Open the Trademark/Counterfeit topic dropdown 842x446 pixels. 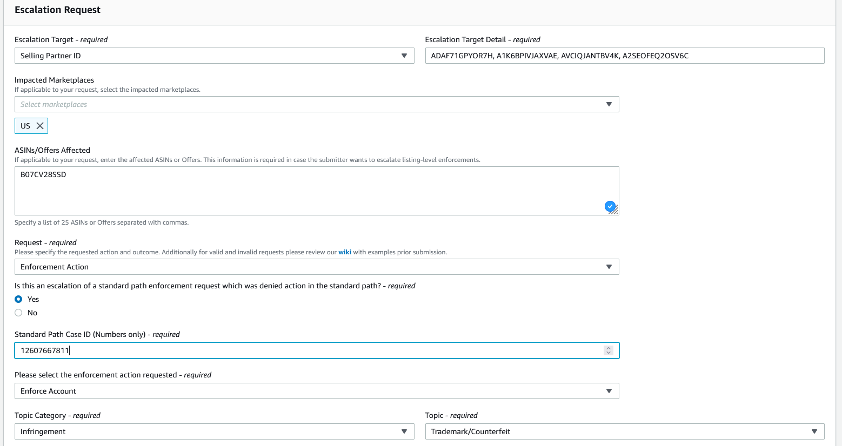(625, 431)
